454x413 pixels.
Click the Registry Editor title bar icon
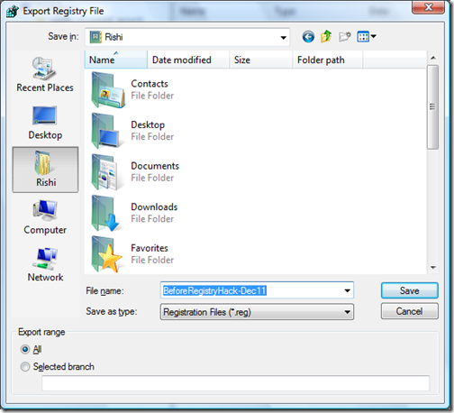click(13, 12)
